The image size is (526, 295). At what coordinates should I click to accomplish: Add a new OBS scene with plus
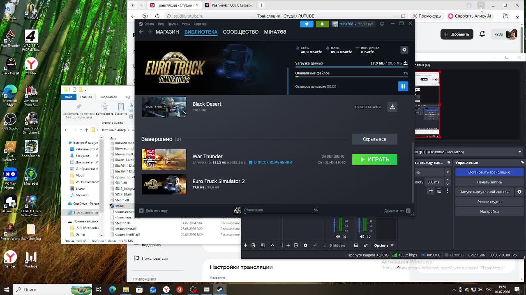[245, 245]
